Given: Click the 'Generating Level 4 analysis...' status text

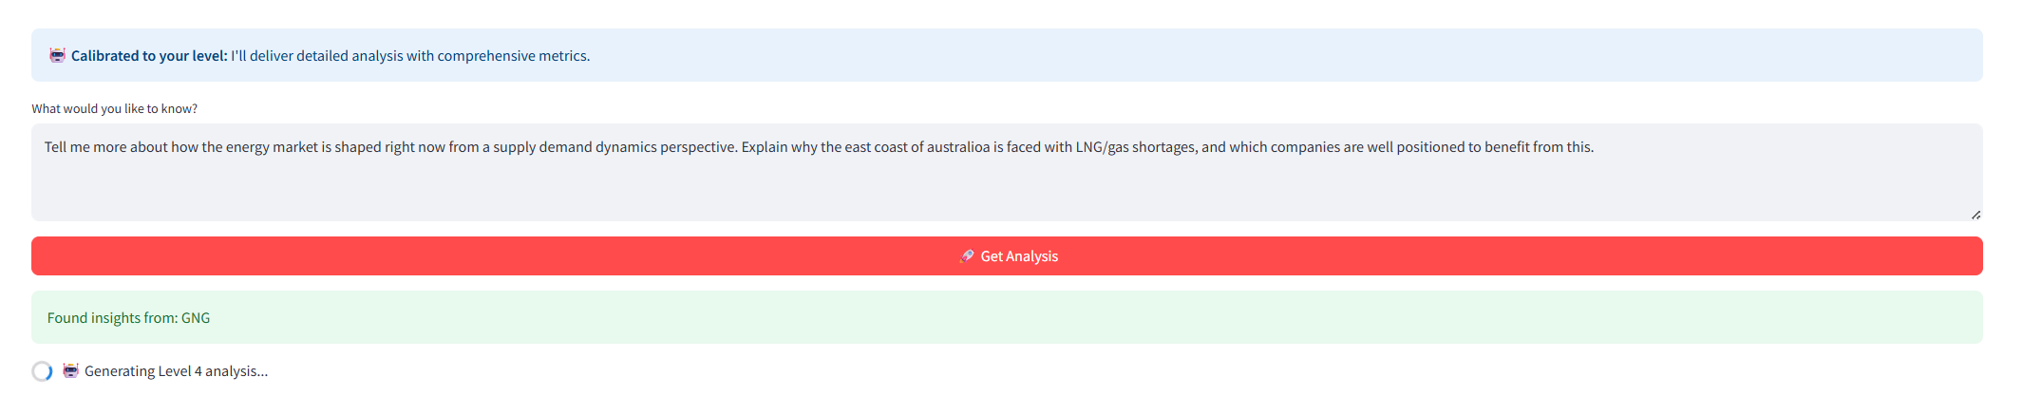Looking at the screenshot, I should tap(176, 371).
